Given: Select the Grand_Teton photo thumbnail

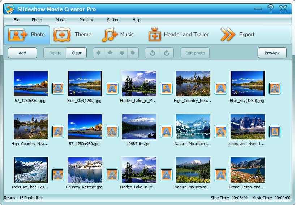Looking at the screenshot, I should (247, 170).
